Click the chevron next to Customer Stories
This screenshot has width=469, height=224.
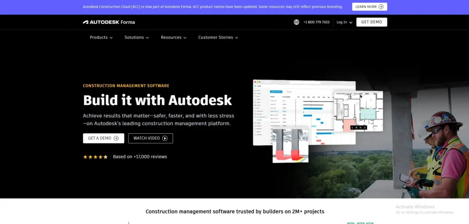pos(237,38)
